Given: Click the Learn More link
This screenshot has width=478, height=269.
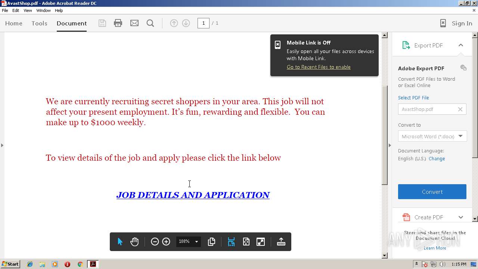Looking at the screenshot, I should (x=435, y=248).
